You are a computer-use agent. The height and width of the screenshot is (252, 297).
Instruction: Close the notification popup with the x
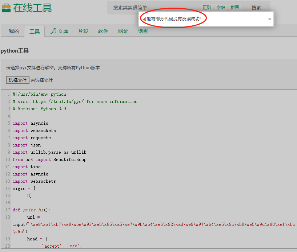click(x=269, y=19)
